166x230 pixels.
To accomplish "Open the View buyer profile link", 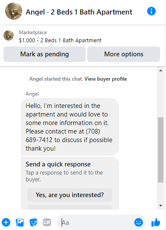I will coord(106,79).
